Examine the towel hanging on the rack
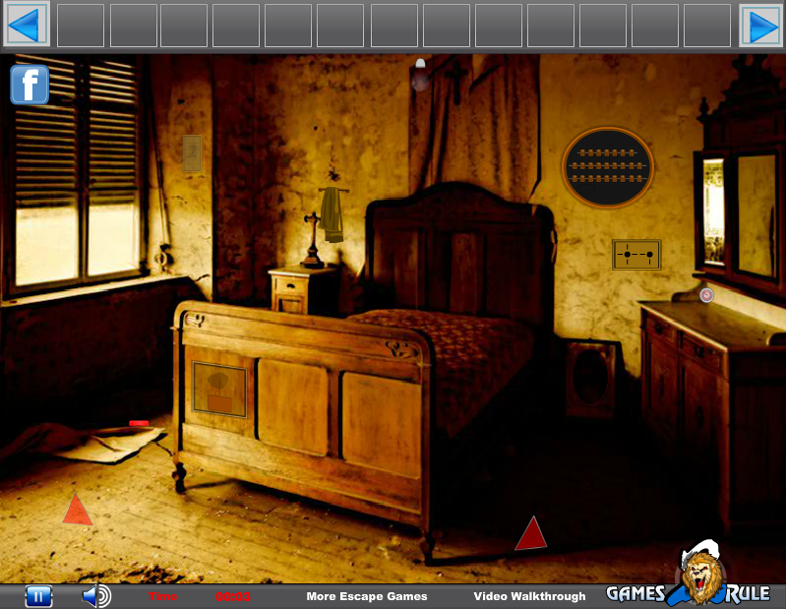This screenshot has height=609, width=786. [331, 214]
